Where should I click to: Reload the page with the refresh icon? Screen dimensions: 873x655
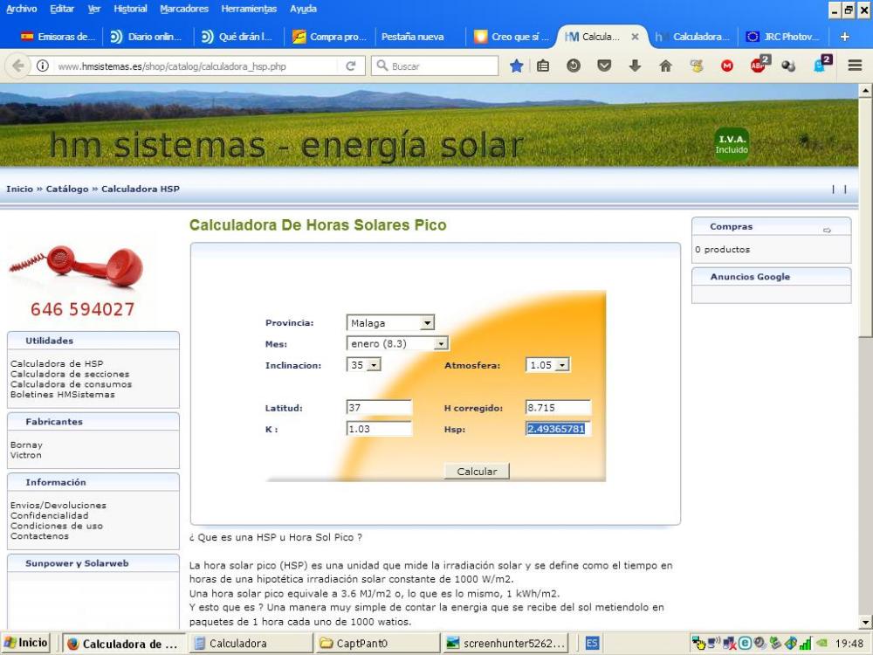pyautogui.click(x=351, y=65)
